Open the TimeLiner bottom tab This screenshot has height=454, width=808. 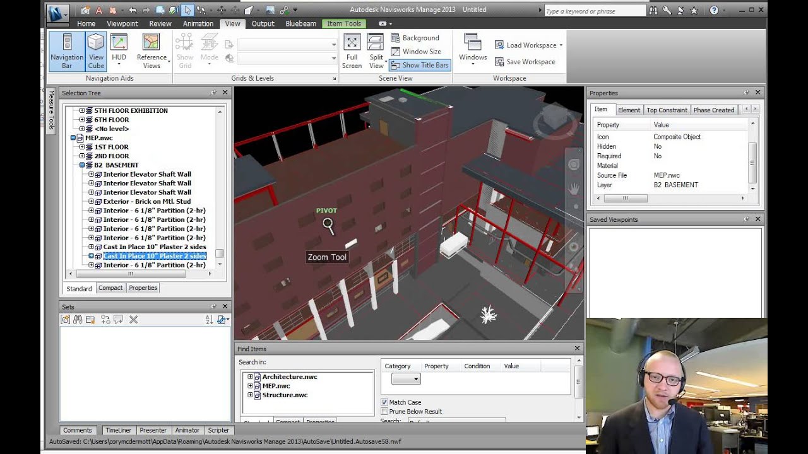point(118,430)
